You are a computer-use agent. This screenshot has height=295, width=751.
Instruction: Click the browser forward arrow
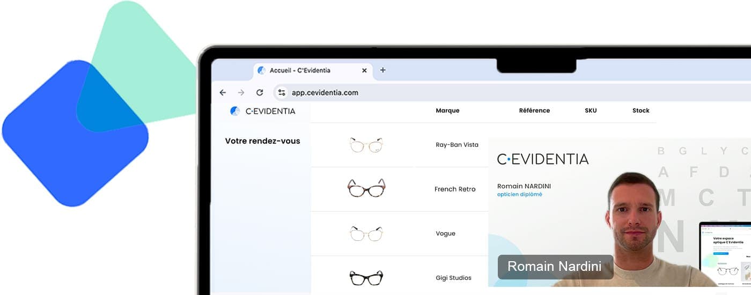tap(241, 93)
